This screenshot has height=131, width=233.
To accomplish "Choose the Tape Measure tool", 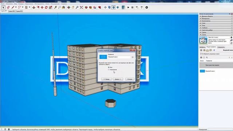I will pos(55,7).
